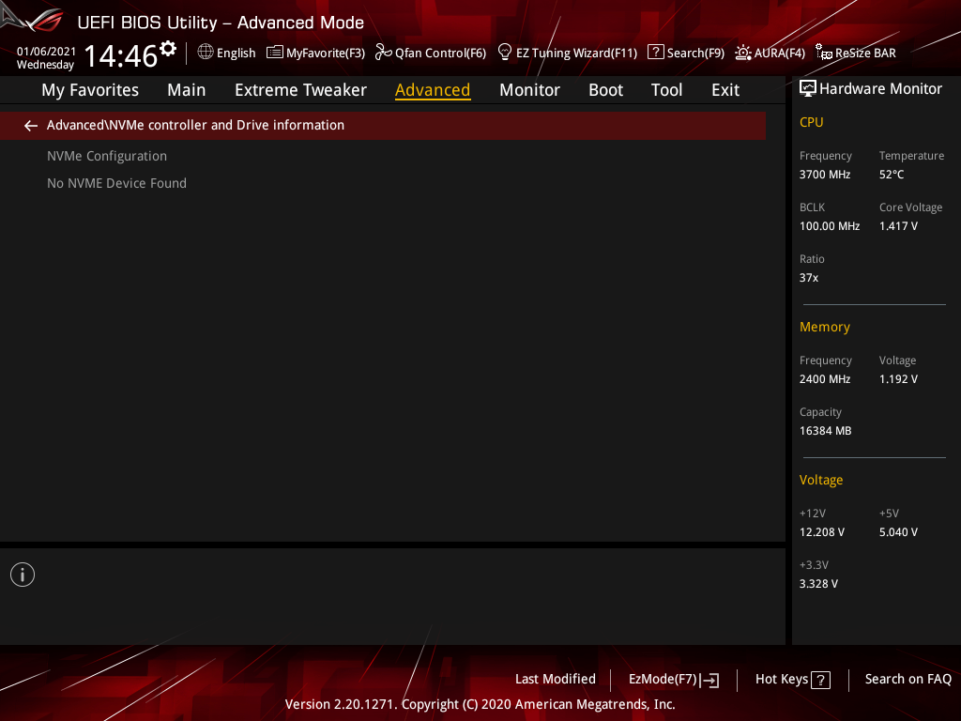Click the 14:46 clock display

pos(121,55)
